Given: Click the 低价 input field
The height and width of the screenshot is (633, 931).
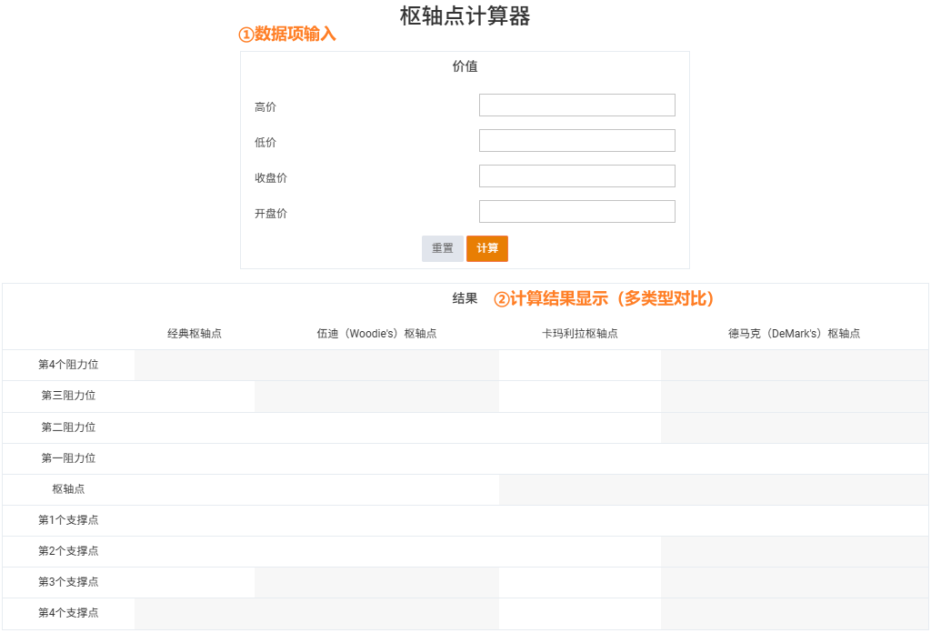Looking at the screenshot, I should 576,141.
